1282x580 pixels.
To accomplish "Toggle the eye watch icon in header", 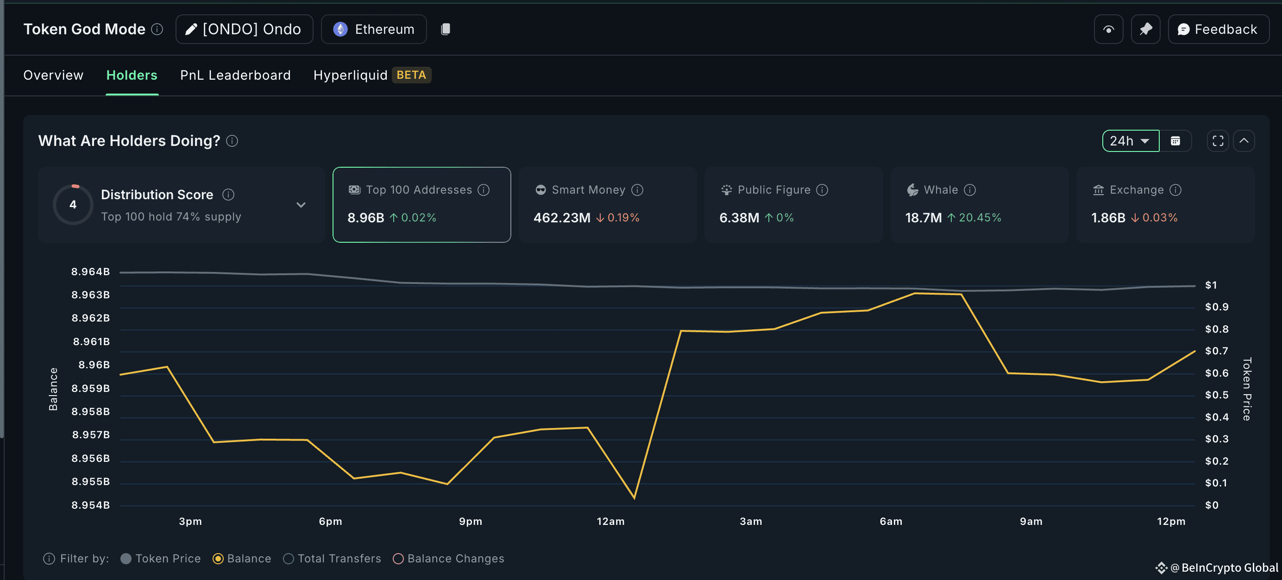I will point(1108,29).
